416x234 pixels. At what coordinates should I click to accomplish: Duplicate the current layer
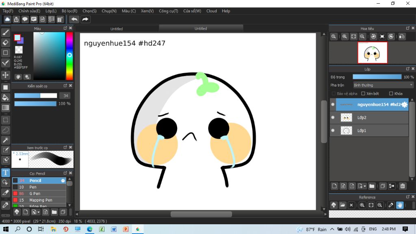[x=383, y=186]
